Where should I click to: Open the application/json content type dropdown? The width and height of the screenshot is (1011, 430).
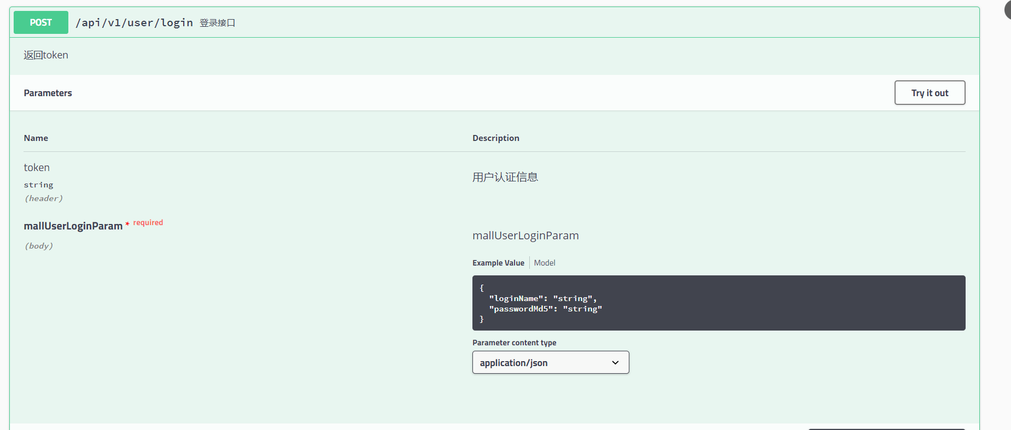[551, 362]
